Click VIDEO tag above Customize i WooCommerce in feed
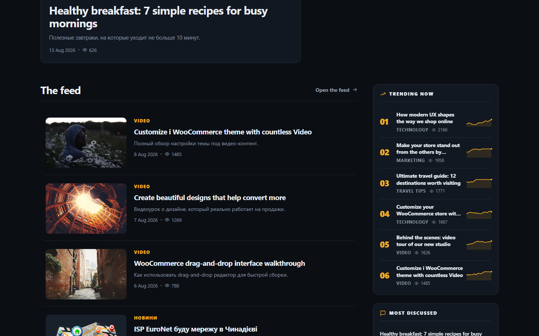The image size is (539, 336). point(142,121)
